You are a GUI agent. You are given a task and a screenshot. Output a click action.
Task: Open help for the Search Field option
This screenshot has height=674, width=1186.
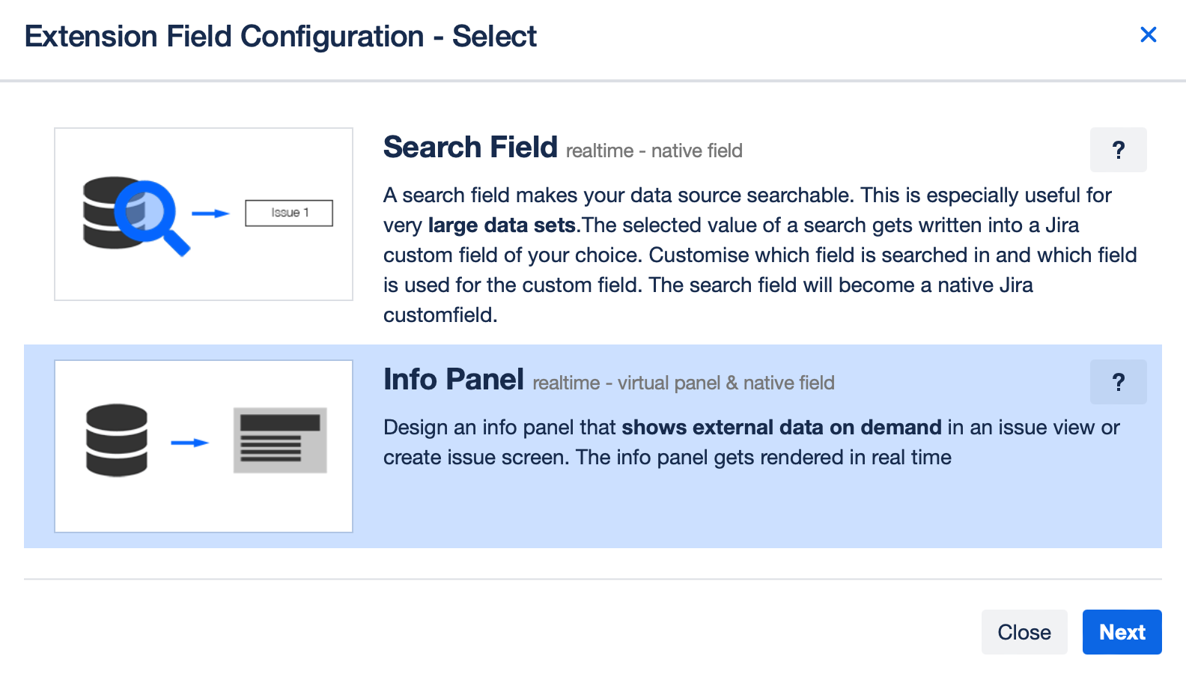tap(1119, 150)
